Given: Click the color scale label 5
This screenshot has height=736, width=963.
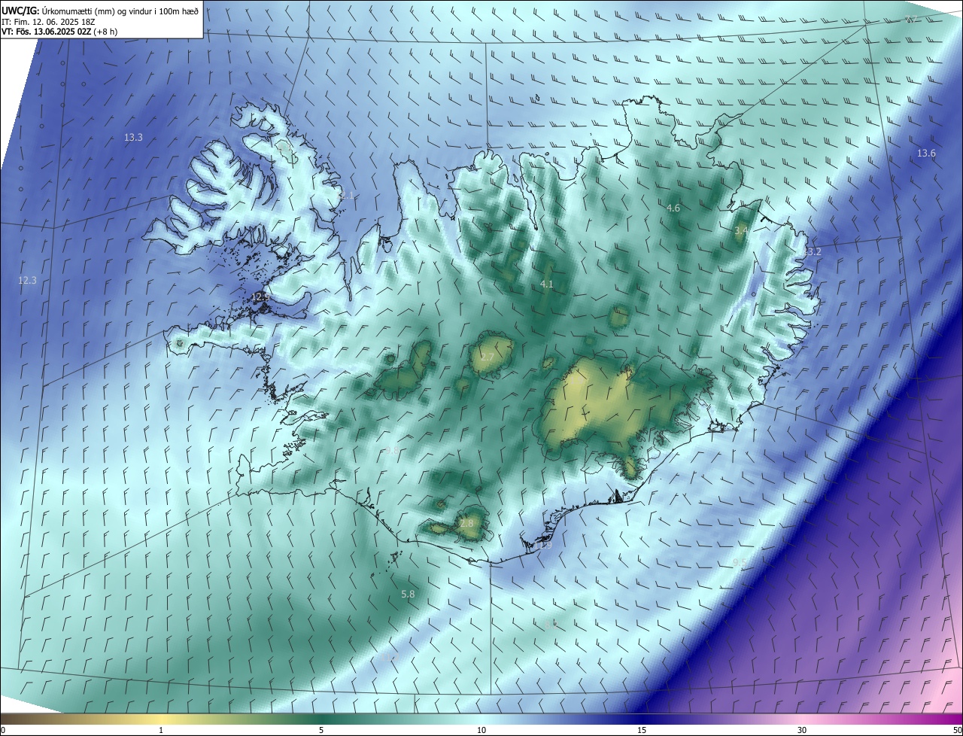Looking at the screenshot, I should [x=321, y=730].
